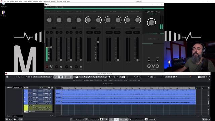Select the Draw pencil tool
The height and width of the screenshot is (121, 215).
click(x=82, y=77)
